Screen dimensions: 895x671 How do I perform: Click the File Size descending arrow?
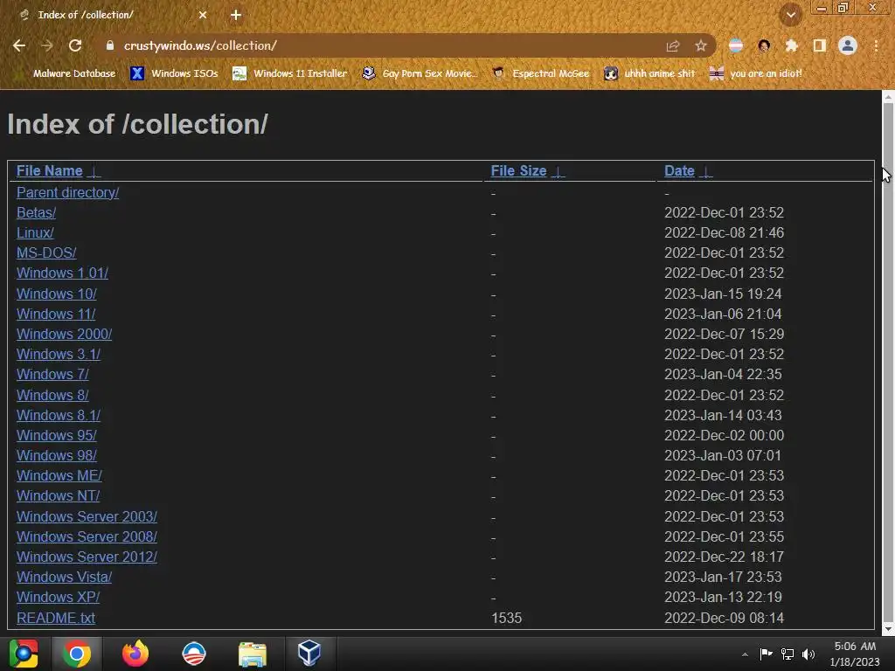pos(559,171)
